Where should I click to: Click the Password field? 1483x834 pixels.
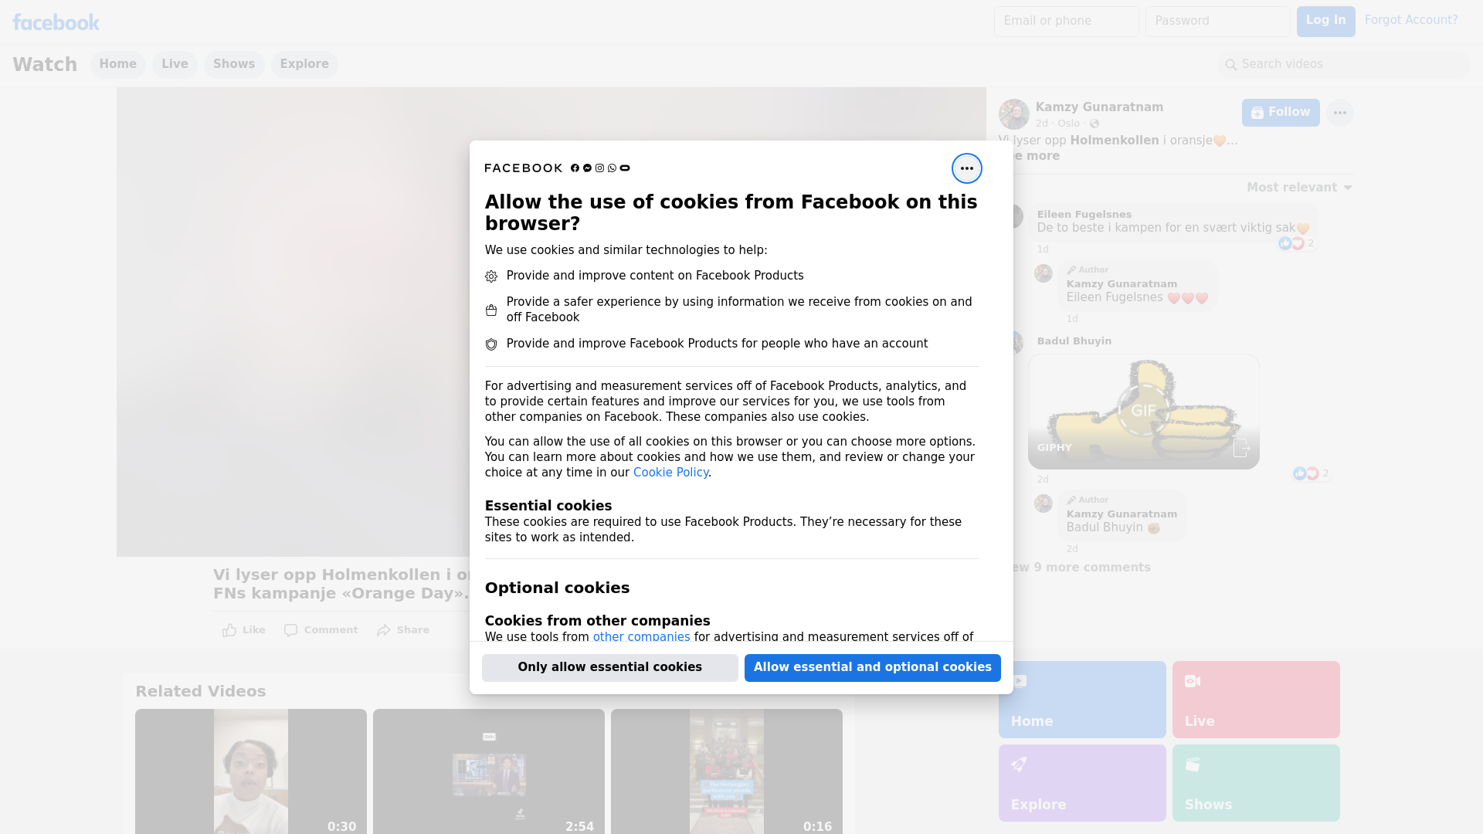tap(1217, 22)
